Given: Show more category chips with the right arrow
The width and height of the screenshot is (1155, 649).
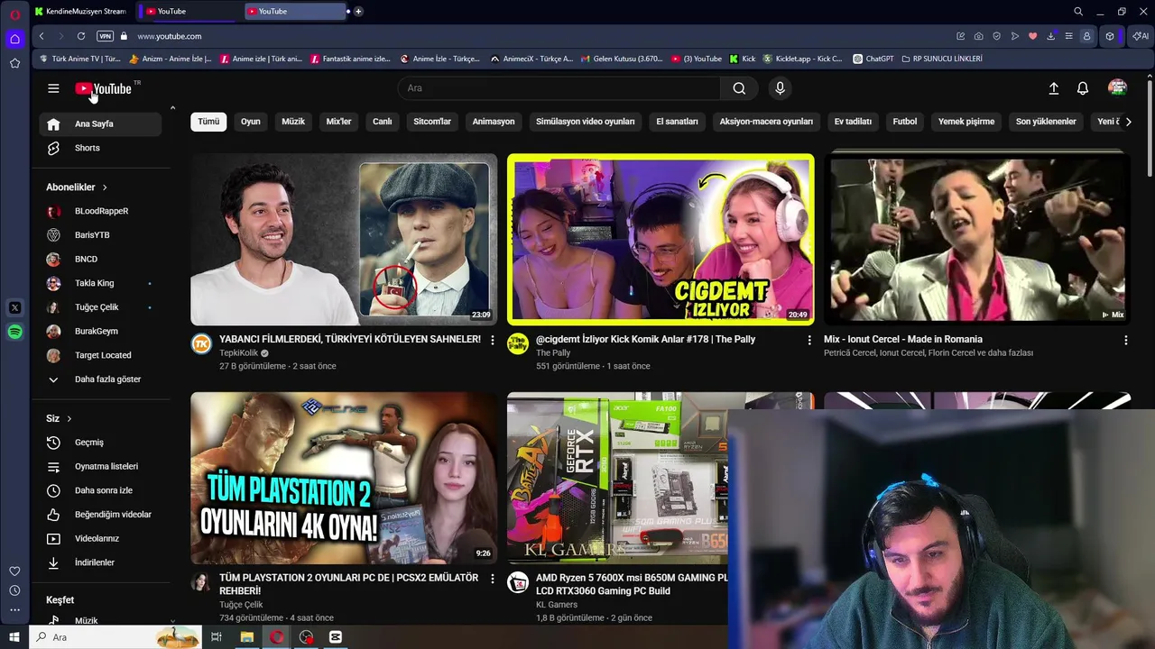Looking at the screenshot, I should [x=1128, y=122].
